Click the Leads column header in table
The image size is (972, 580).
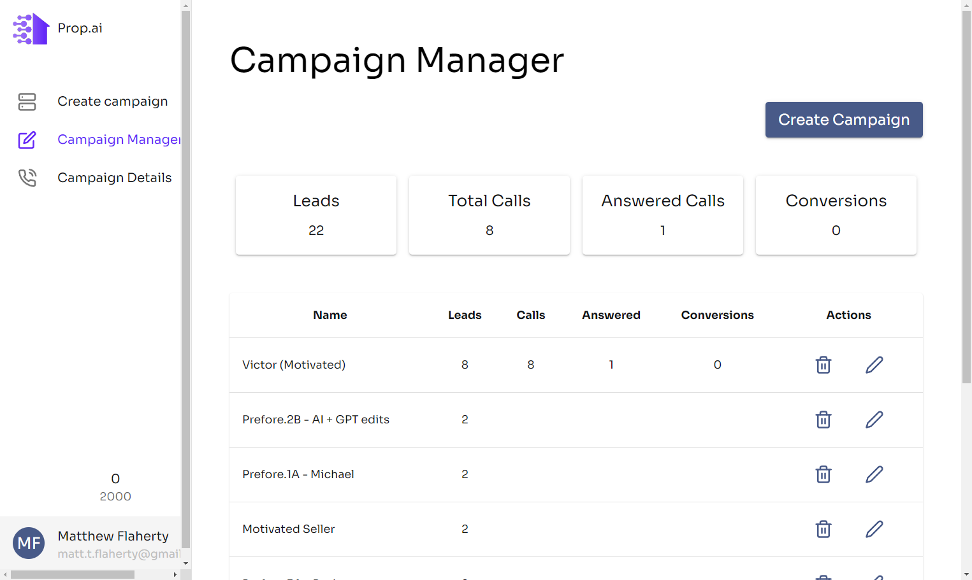465,315
